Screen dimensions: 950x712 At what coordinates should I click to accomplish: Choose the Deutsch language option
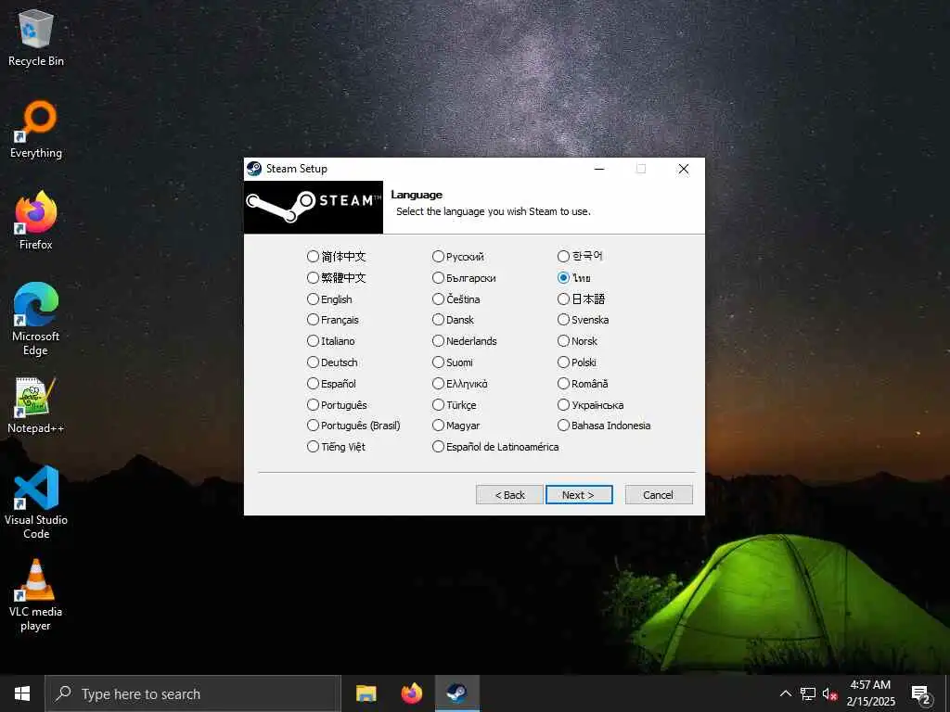click(x=332, y=362)
